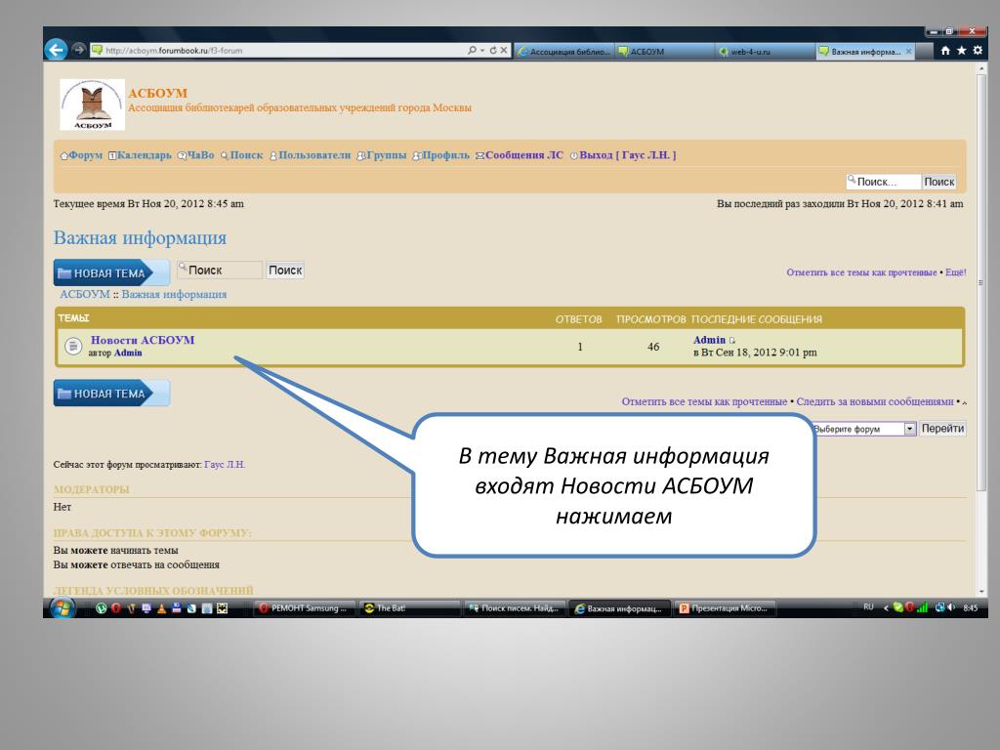Open the Гаус Л.Н. viewer profile link
This screenshot has width=1000, height=750.
(x=225, y=464)
